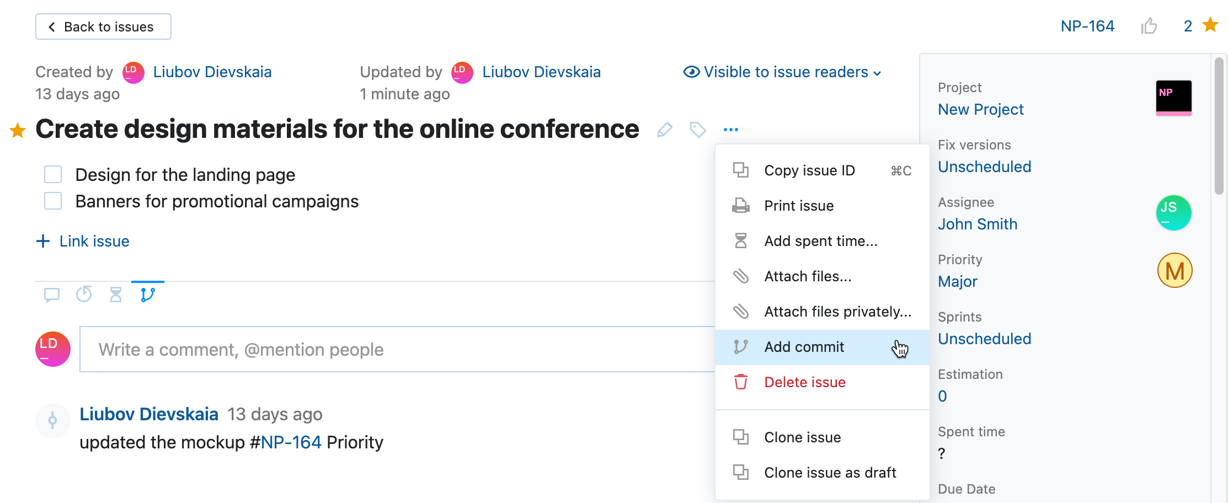This screenshot has width=1228, height=503.
Task: Open the Link issue form
Action: point(82,241)
